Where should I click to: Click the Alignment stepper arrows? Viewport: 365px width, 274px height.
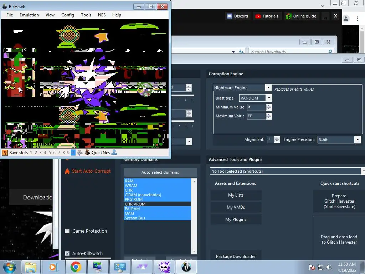[277, 139]
